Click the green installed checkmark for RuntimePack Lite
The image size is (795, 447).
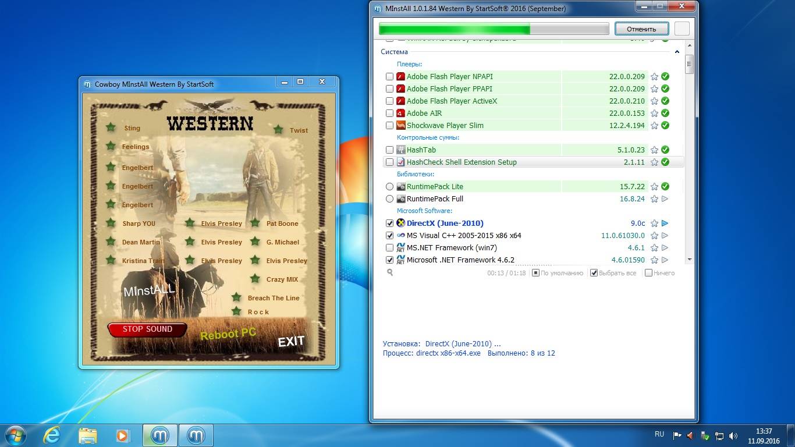point(665,186)
